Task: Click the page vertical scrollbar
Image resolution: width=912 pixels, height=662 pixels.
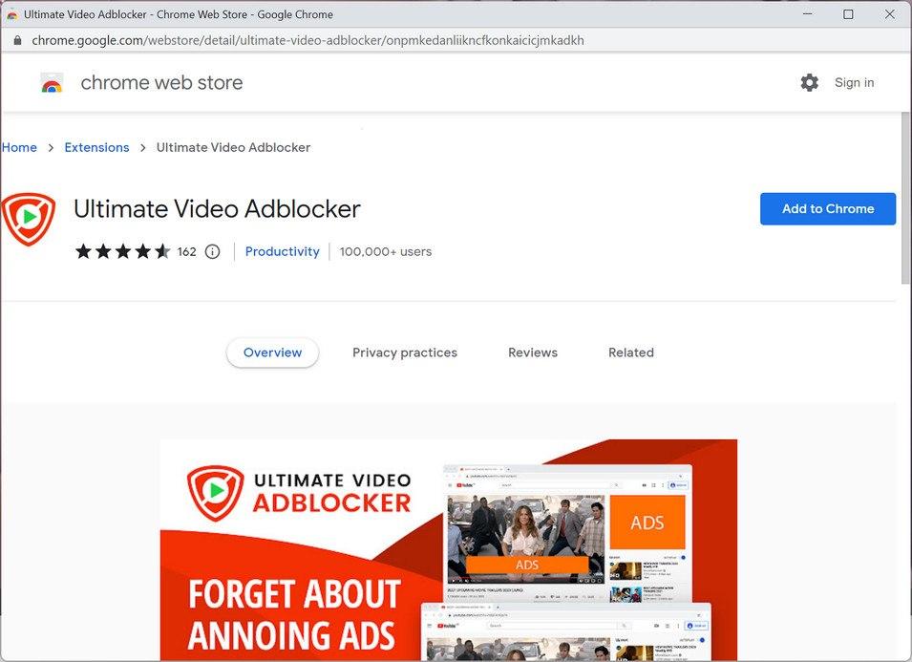Action: pyautogui.click(x=905, y=198)
